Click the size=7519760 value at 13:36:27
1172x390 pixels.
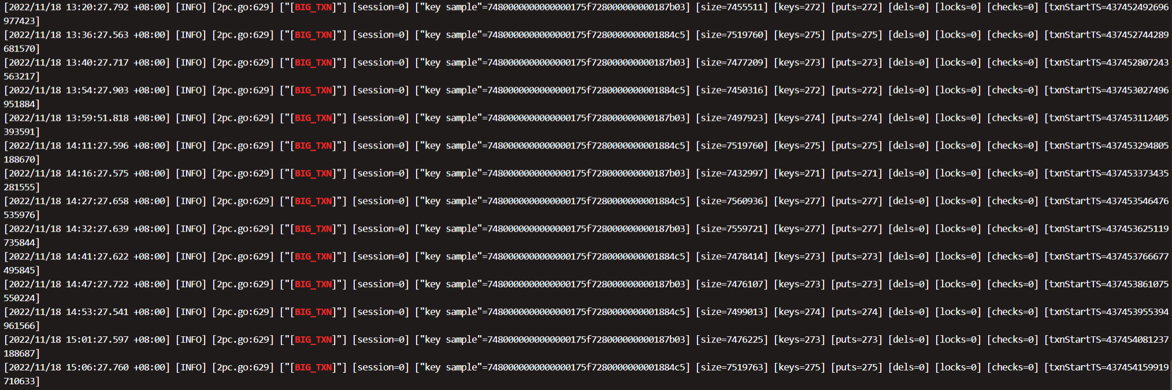pos(732,35)
